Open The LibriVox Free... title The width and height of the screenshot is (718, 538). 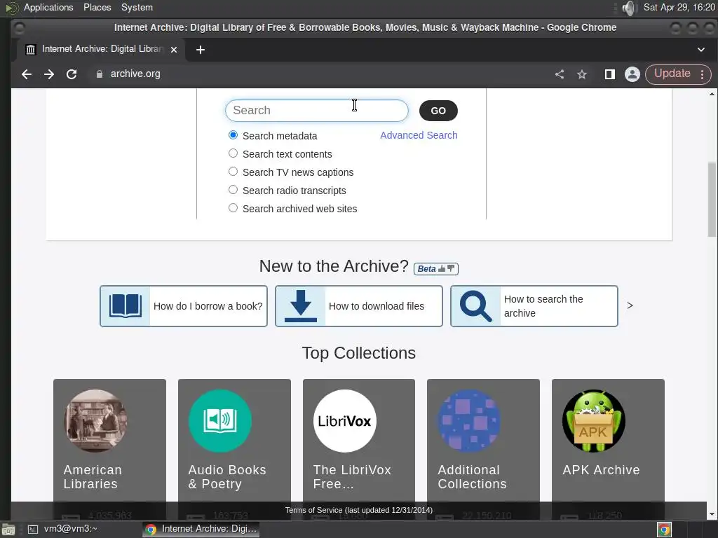[352, 476]
